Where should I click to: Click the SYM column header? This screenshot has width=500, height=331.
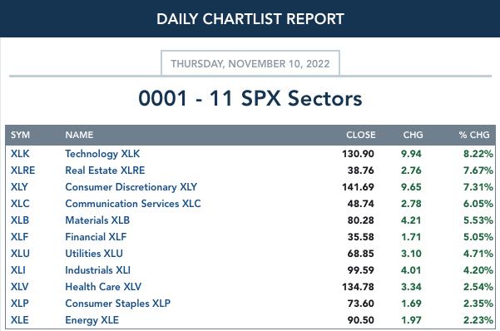coord(21,135)
